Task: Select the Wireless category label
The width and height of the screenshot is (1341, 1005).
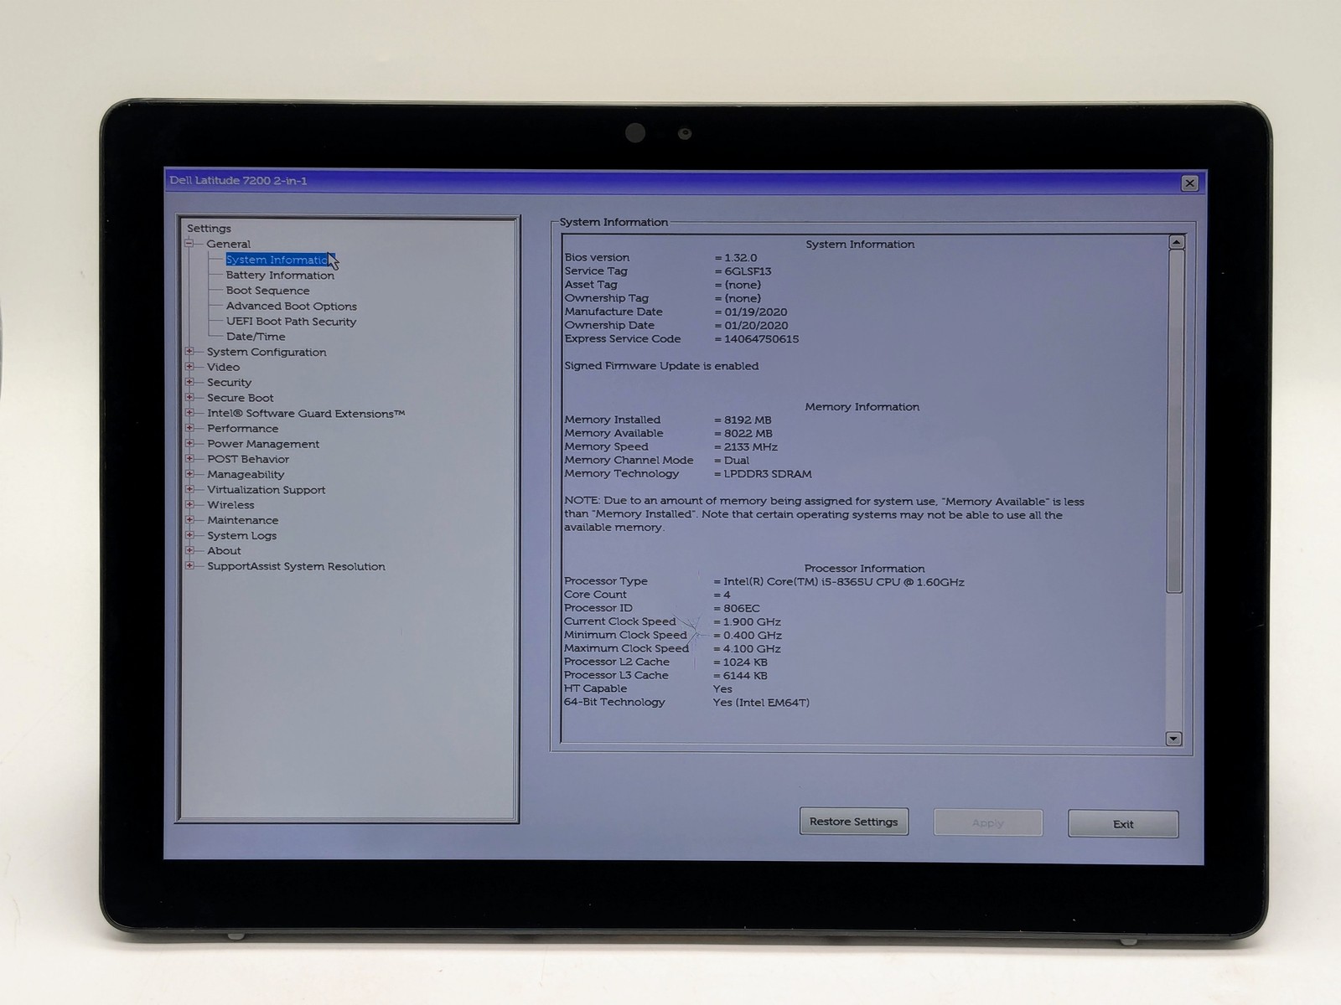Action: 230,505
